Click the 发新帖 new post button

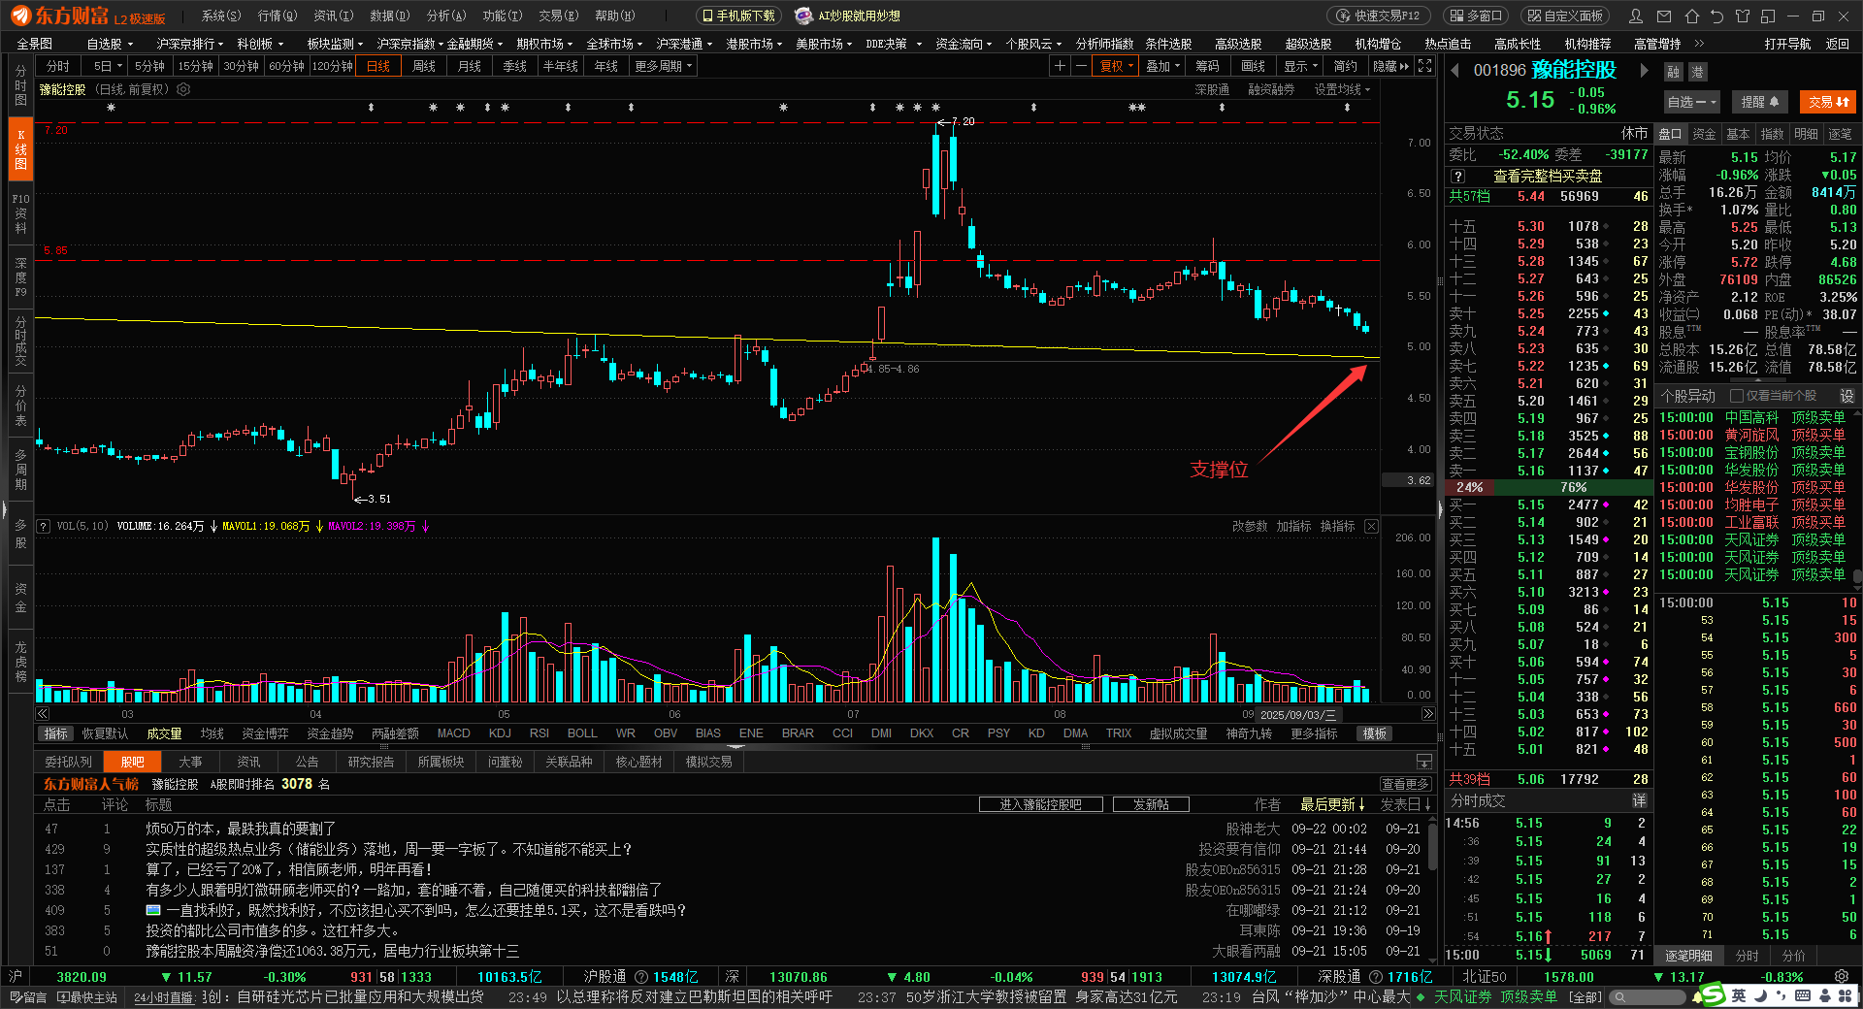click(x=1151, y=804)
